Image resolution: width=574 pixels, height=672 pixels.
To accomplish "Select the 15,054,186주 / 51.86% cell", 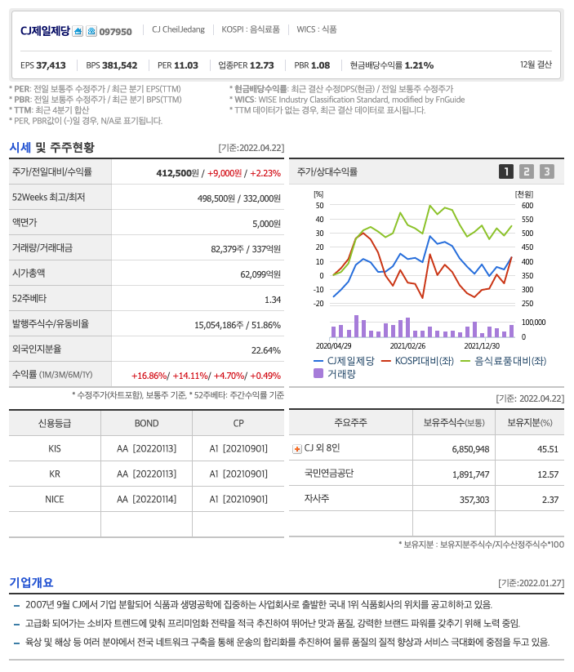I will 238,325.
